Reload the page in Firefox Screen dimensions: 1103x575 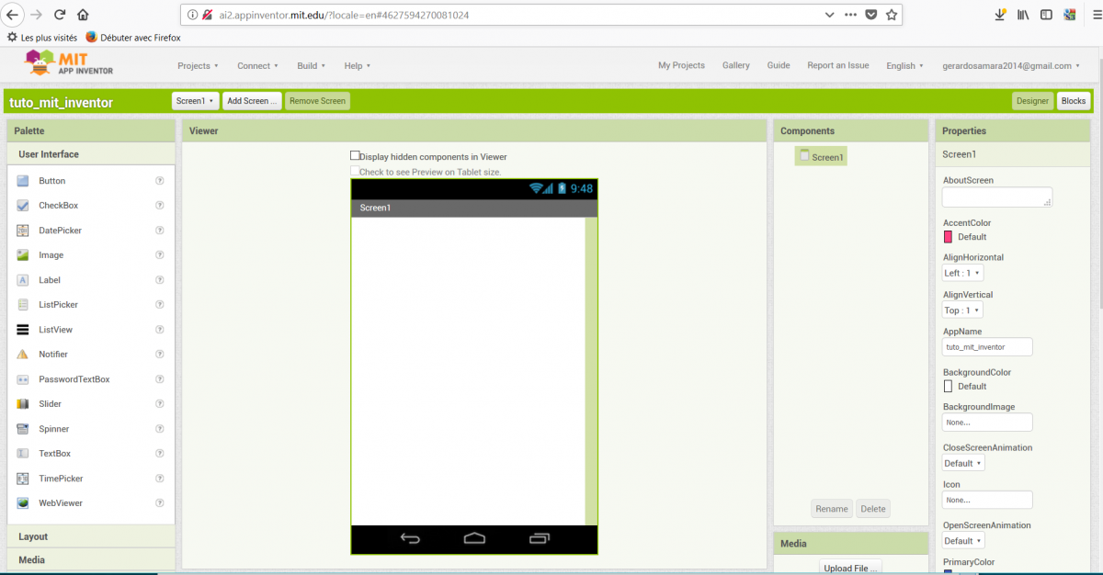coord(60,15)
